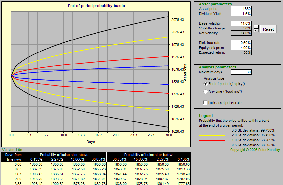Click Version 1.0c text
Screen dimensions: 283x185
pos(12,150)
